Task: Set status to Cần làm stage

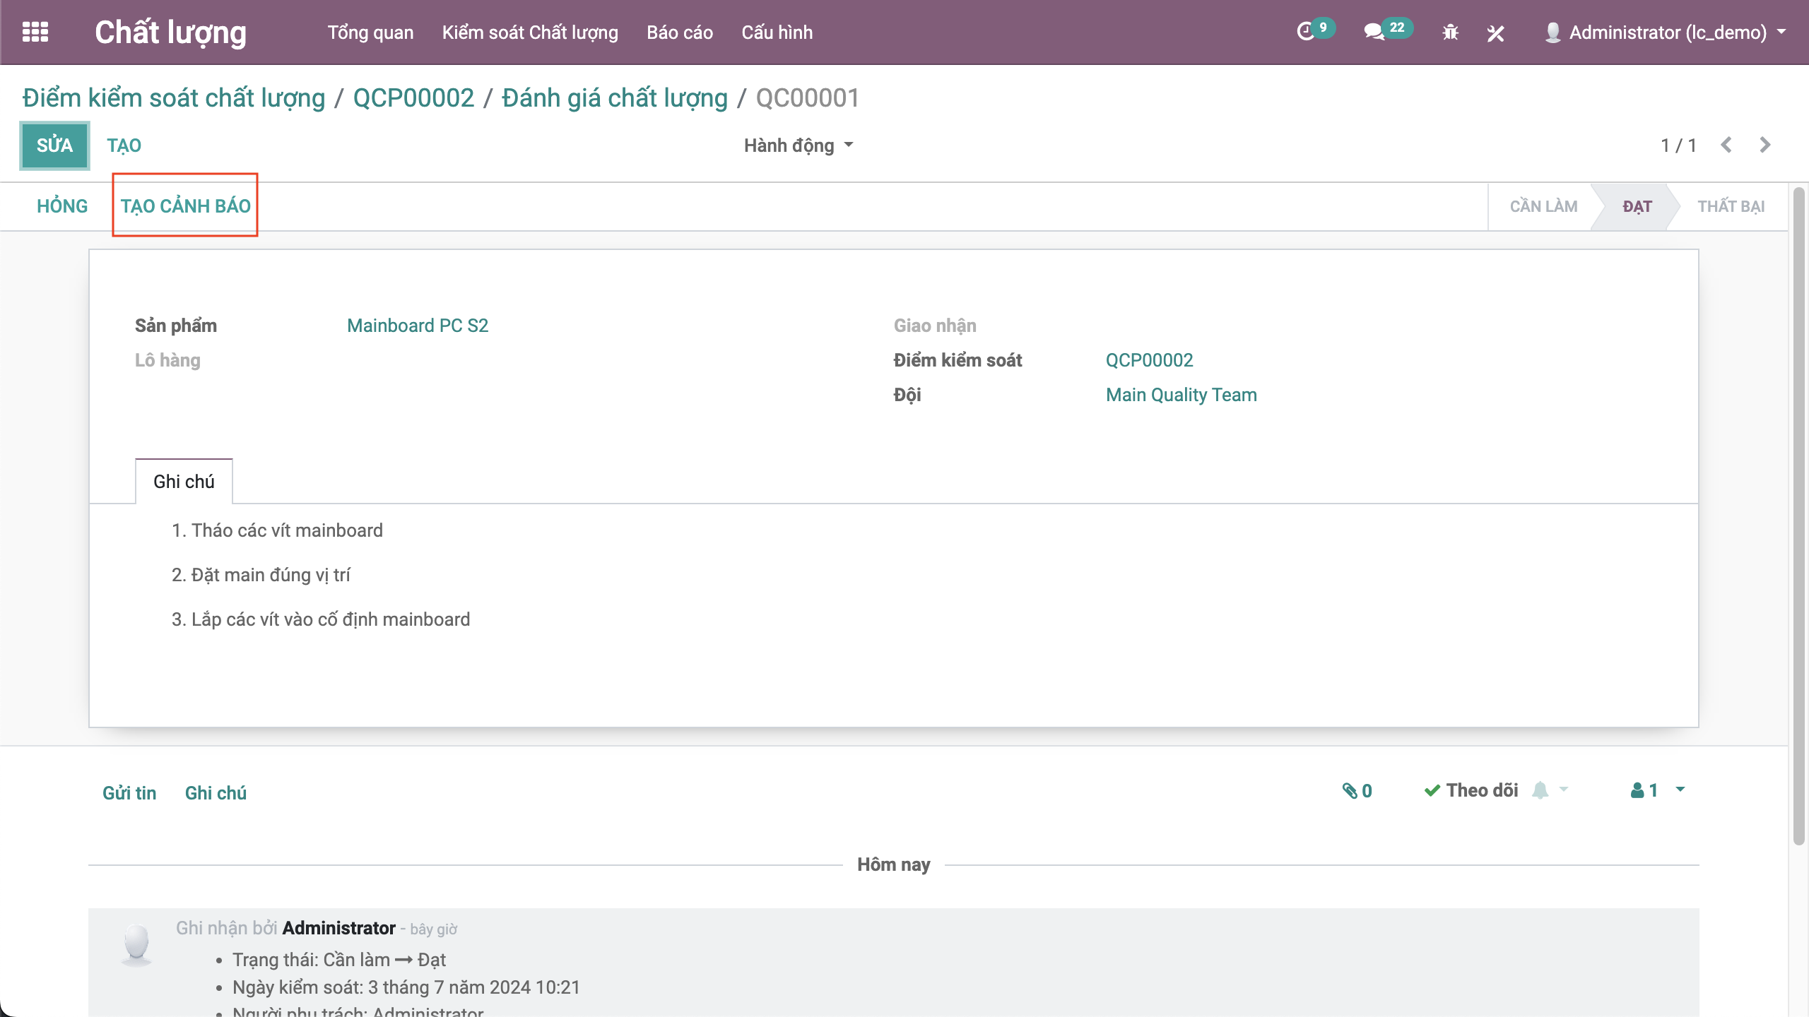Action: (x=1543, y=206)
